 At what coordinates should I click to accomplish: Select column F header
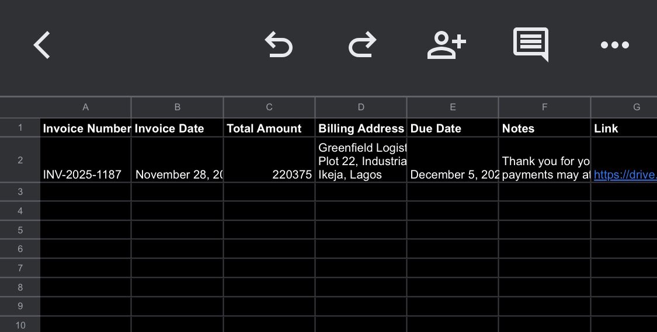544,107
